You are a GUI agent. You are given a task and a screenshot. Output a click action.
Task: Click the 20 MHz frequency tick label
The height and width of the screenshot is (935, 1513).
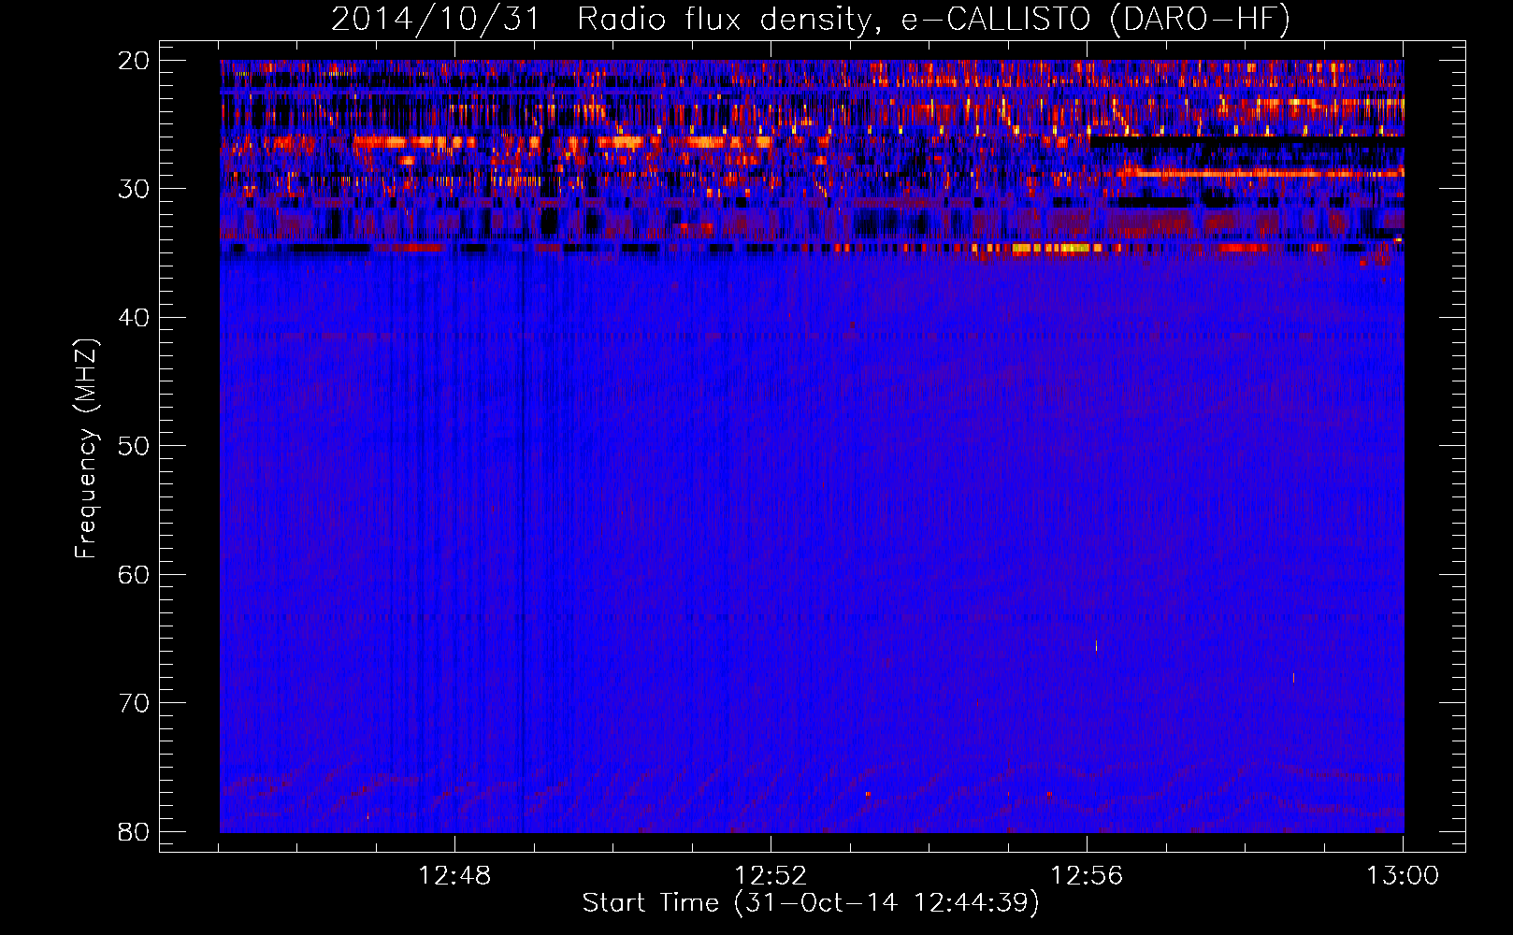[134, 61]
